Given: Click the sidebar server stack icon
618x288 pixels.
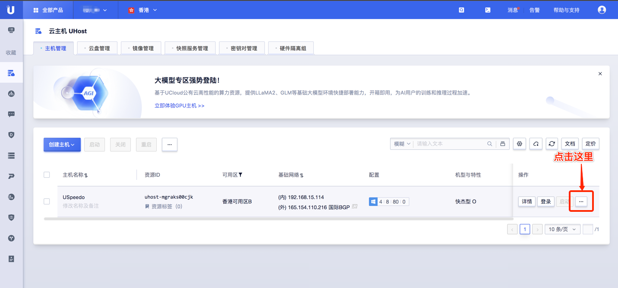Looking at the screenshot, I should (11, 155).
